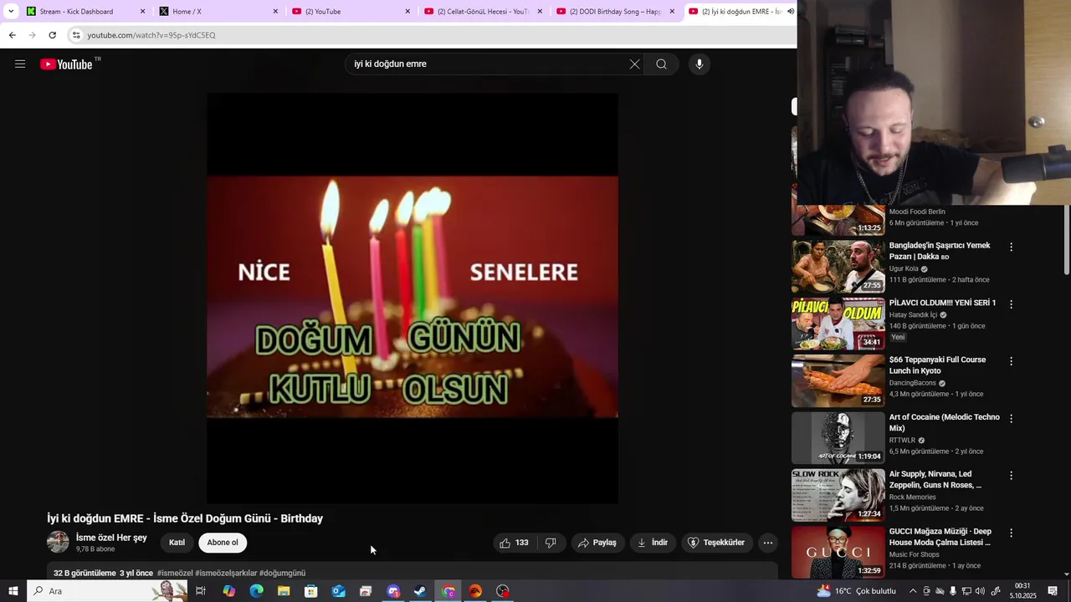
Task: Open Task View on the taskbar
Action: point(201,591)
